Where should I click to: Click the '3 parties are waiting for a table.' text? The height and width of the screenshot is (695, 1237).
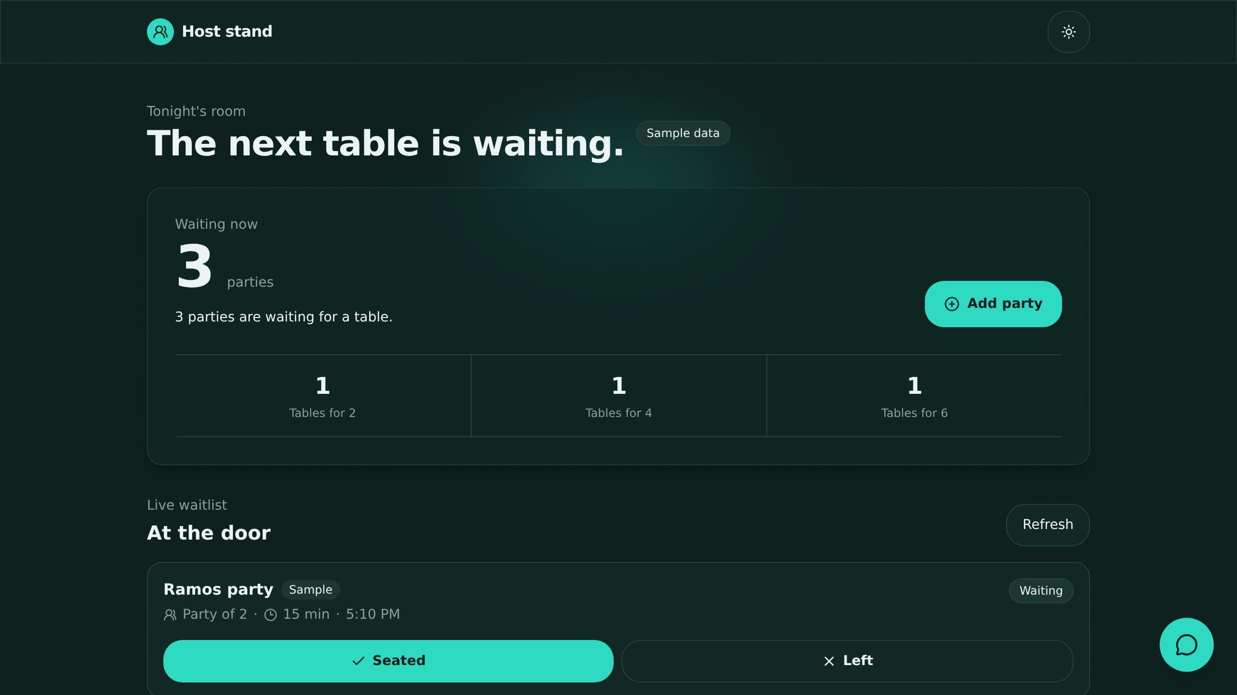(x=284, y=317)
